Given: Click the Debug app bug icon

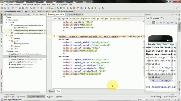Looking at the screenshot, I should 61,8.
